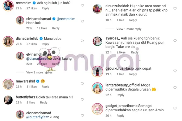Like reenrahim's comment with the heart icon
This screenshot has height=121, width=182.
coord(82,5)
